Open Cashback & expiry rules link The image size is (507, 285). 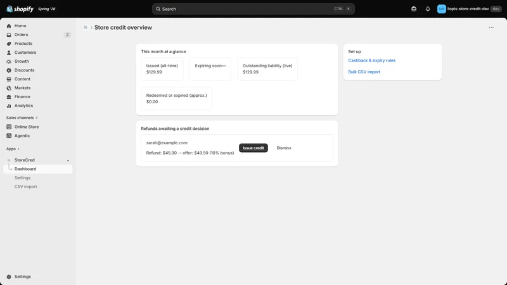371,60
